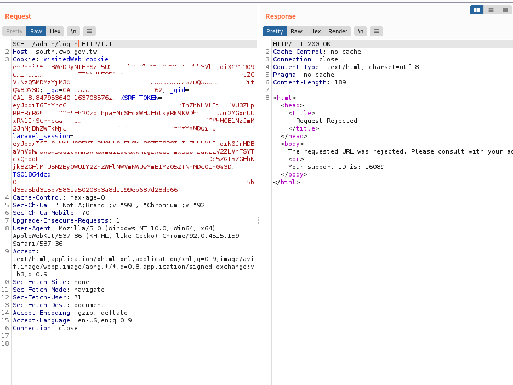This screenshot has width=513, height=385.
Task: Click the Upgrade-Insecure-Requests header
Action: point(66,220)
